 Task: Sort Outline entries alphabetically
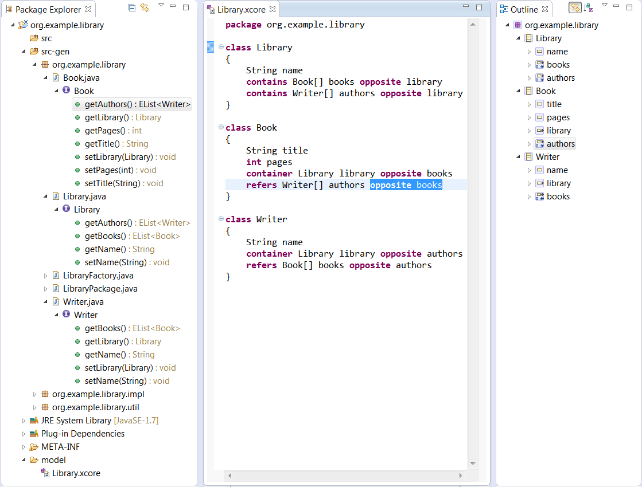pos(589,8)
